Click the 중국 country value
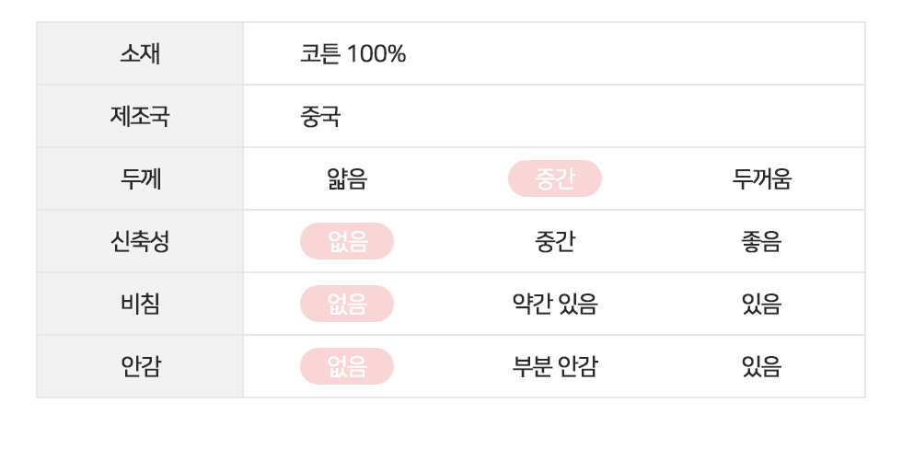902x472 pixels. tap(319, 117)
